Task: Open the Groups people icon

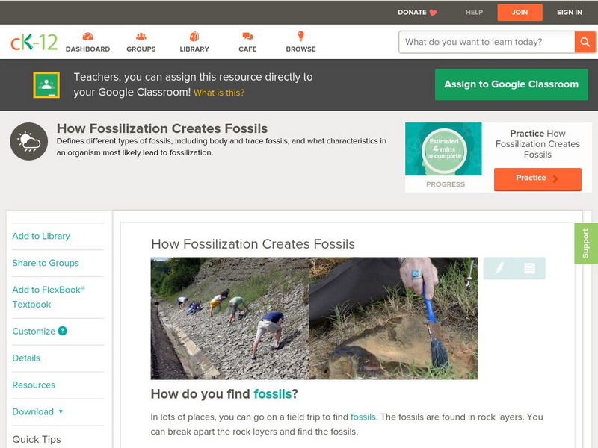Action: point(141,36)
